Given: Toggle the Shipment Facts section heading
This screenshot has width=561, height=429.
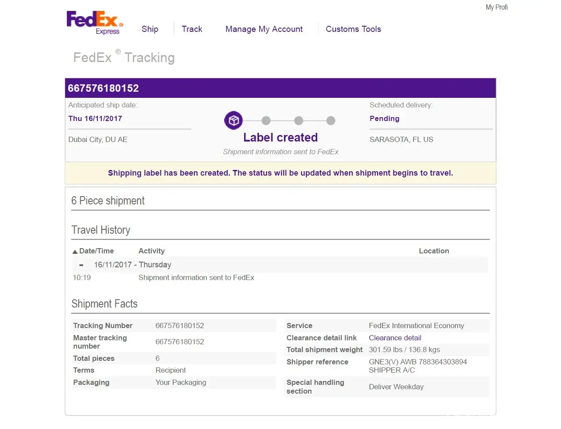Looking at the screenshot, I should click(x=104, y=304).
